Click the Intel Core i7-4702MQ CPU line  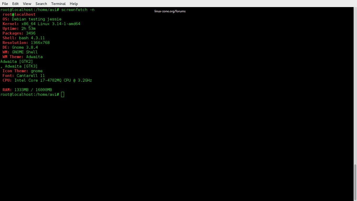[47, 80]
